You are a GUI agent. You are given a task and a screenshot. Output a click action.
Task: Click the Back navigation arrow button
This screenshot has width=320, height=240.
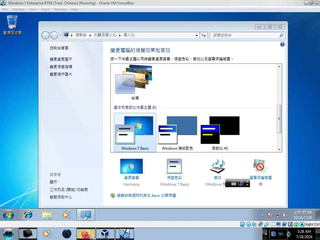(45, 35)
